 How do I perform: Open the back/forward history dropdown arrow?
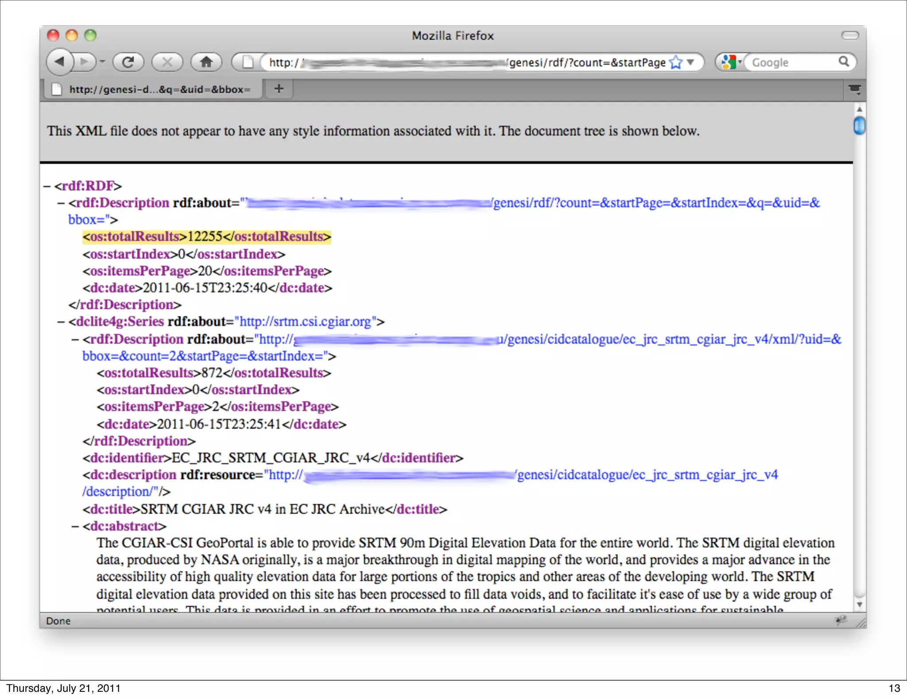coord(103,62)
